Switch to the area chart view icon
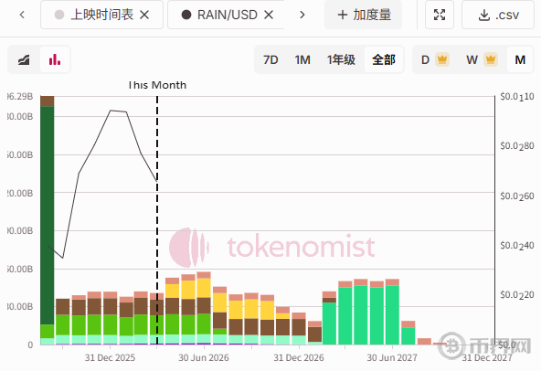The width and height of the screenshot is (541, 371). (x=24, y=59)
